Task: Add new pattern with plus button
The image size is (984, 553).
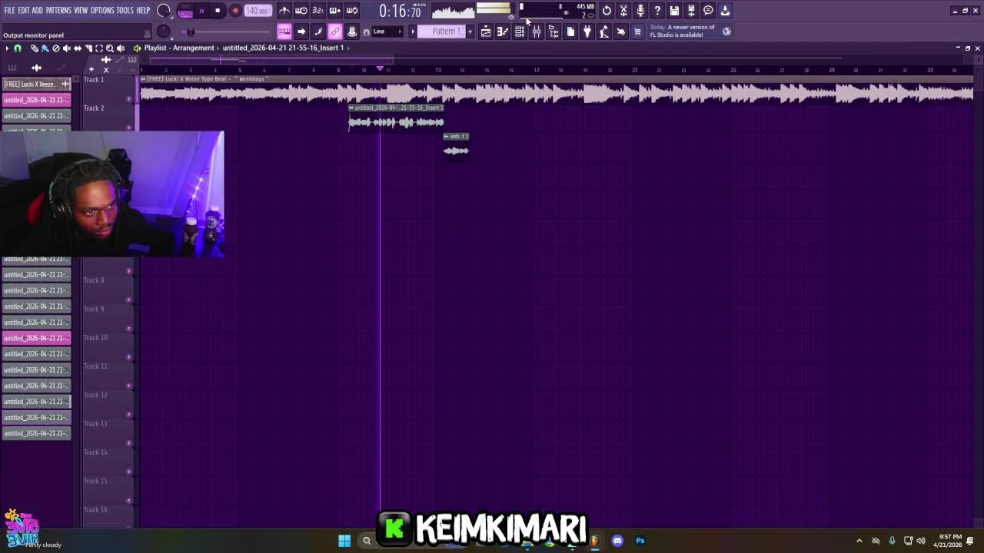Action: (x=470, y=31)
